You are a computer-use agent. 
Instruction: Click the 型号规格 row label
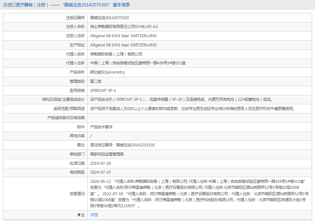click(77, 90)
